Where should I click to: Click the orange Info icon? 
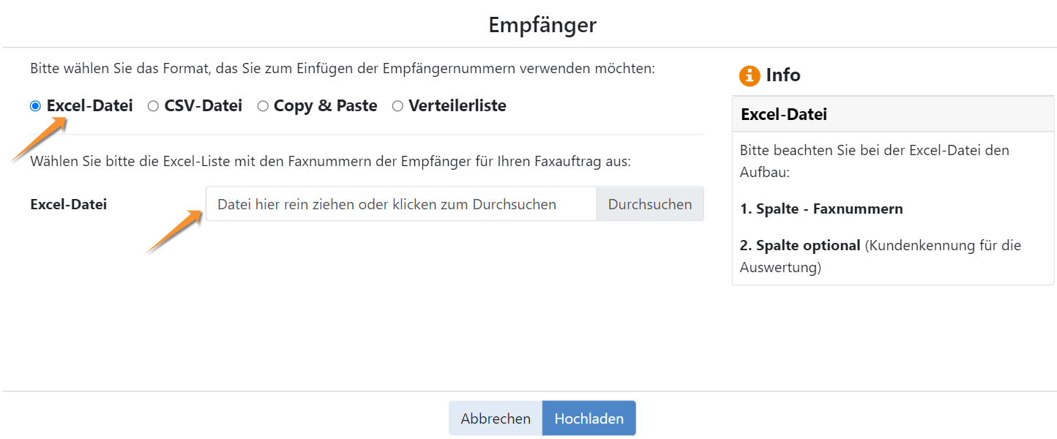750,75
